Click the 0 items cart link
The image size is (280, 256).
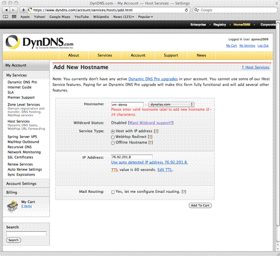coord(26,206)
